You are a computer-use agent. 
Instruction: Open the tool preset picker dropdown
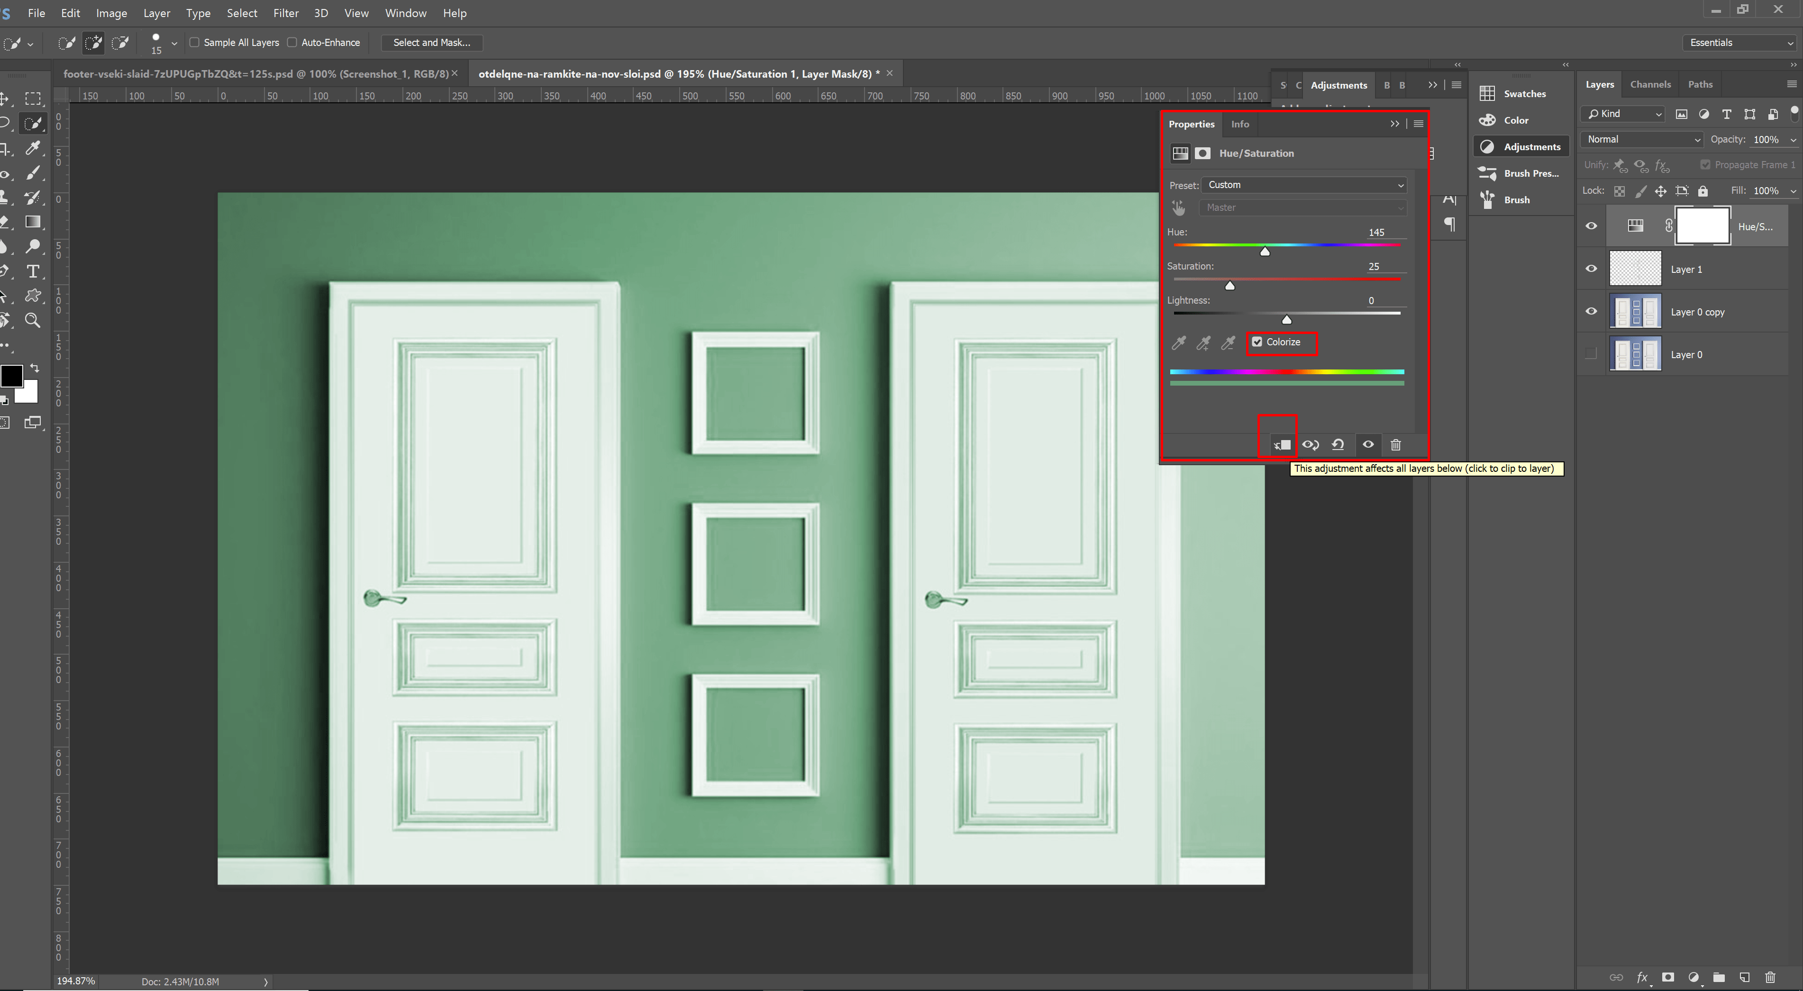tap(30, 44)
